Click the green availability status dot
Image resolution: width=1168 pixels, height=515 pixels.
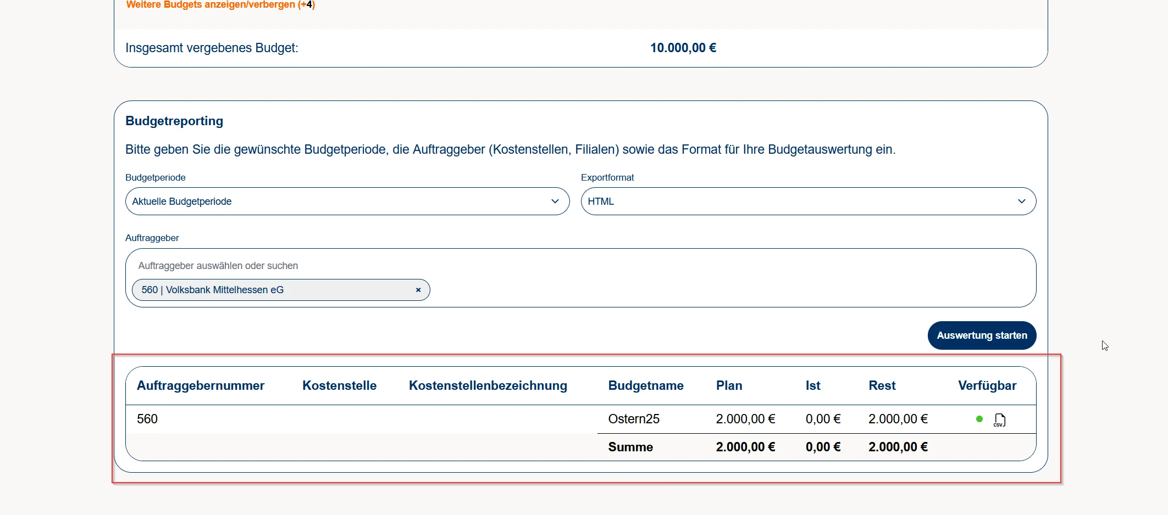pyautogui.click(x=979, y=419)
